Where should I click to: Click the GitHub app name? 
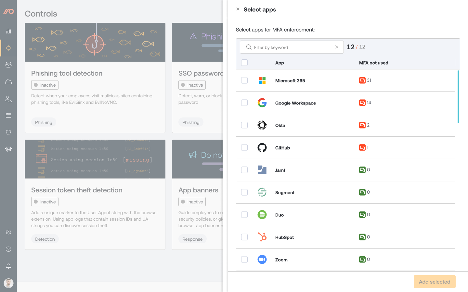[282, 148]
